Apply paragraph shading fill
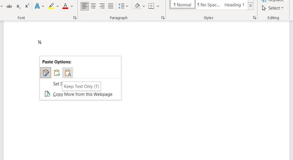This screenshot has width=293, height=160. tap(137, 6)
